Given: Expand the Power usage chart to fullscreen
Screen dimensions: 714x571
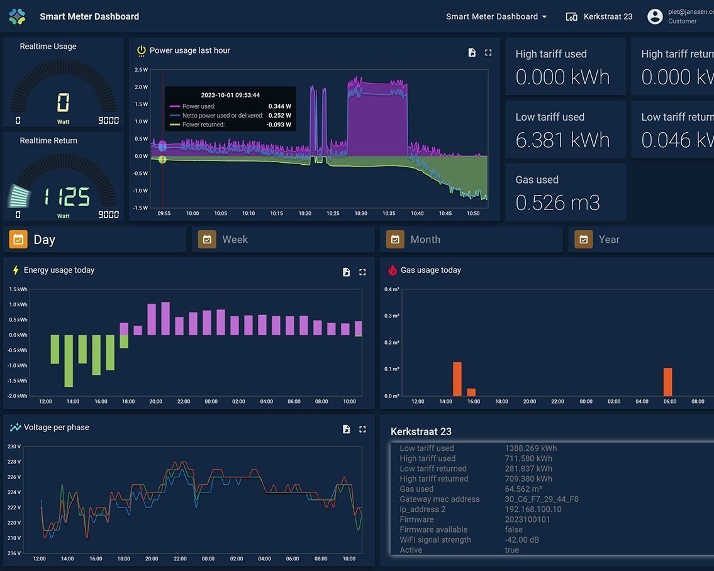Looking at the screenshot, I should pyautogui.click(x=488, y=52).
